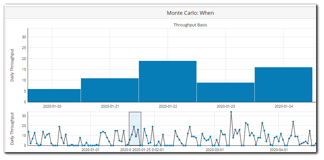Click the lower chart's "Daily Throughput" axis title
Viewport: 324px width, 160px height.
tap(12, 128)
